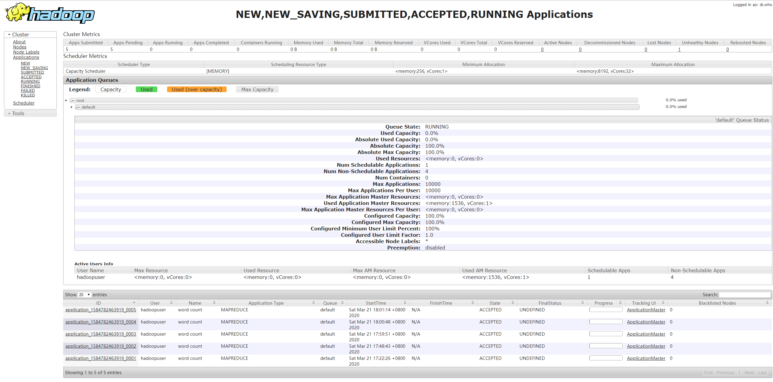Viewport: 773px width, 382px height.
Task: Click progress bar of application 0005
Action: tap(606, 310)
